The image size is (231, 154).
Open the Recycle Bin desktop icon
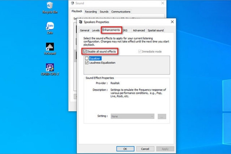[x=50, y=6]
